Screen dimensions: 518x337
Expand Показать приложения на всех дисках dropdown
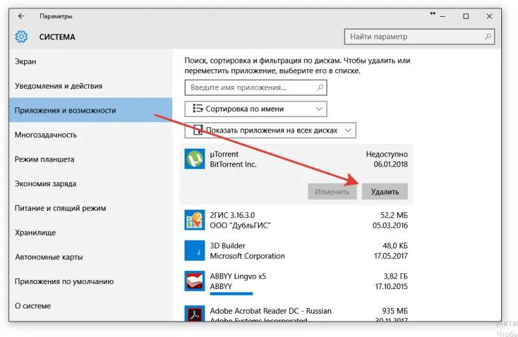pos(270,131)
